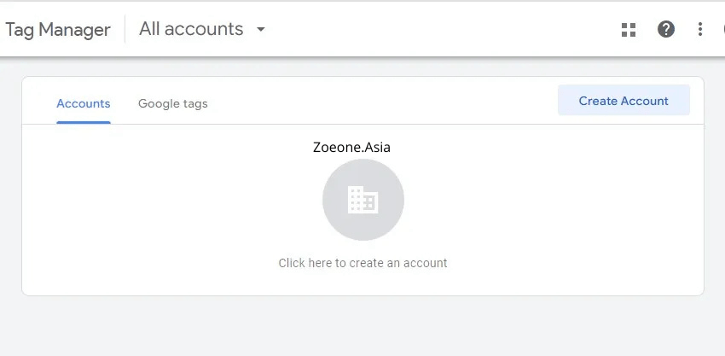Open the three-dot more options menu
The height and width of the screenshot is (356, 725).
pos(700,30)
